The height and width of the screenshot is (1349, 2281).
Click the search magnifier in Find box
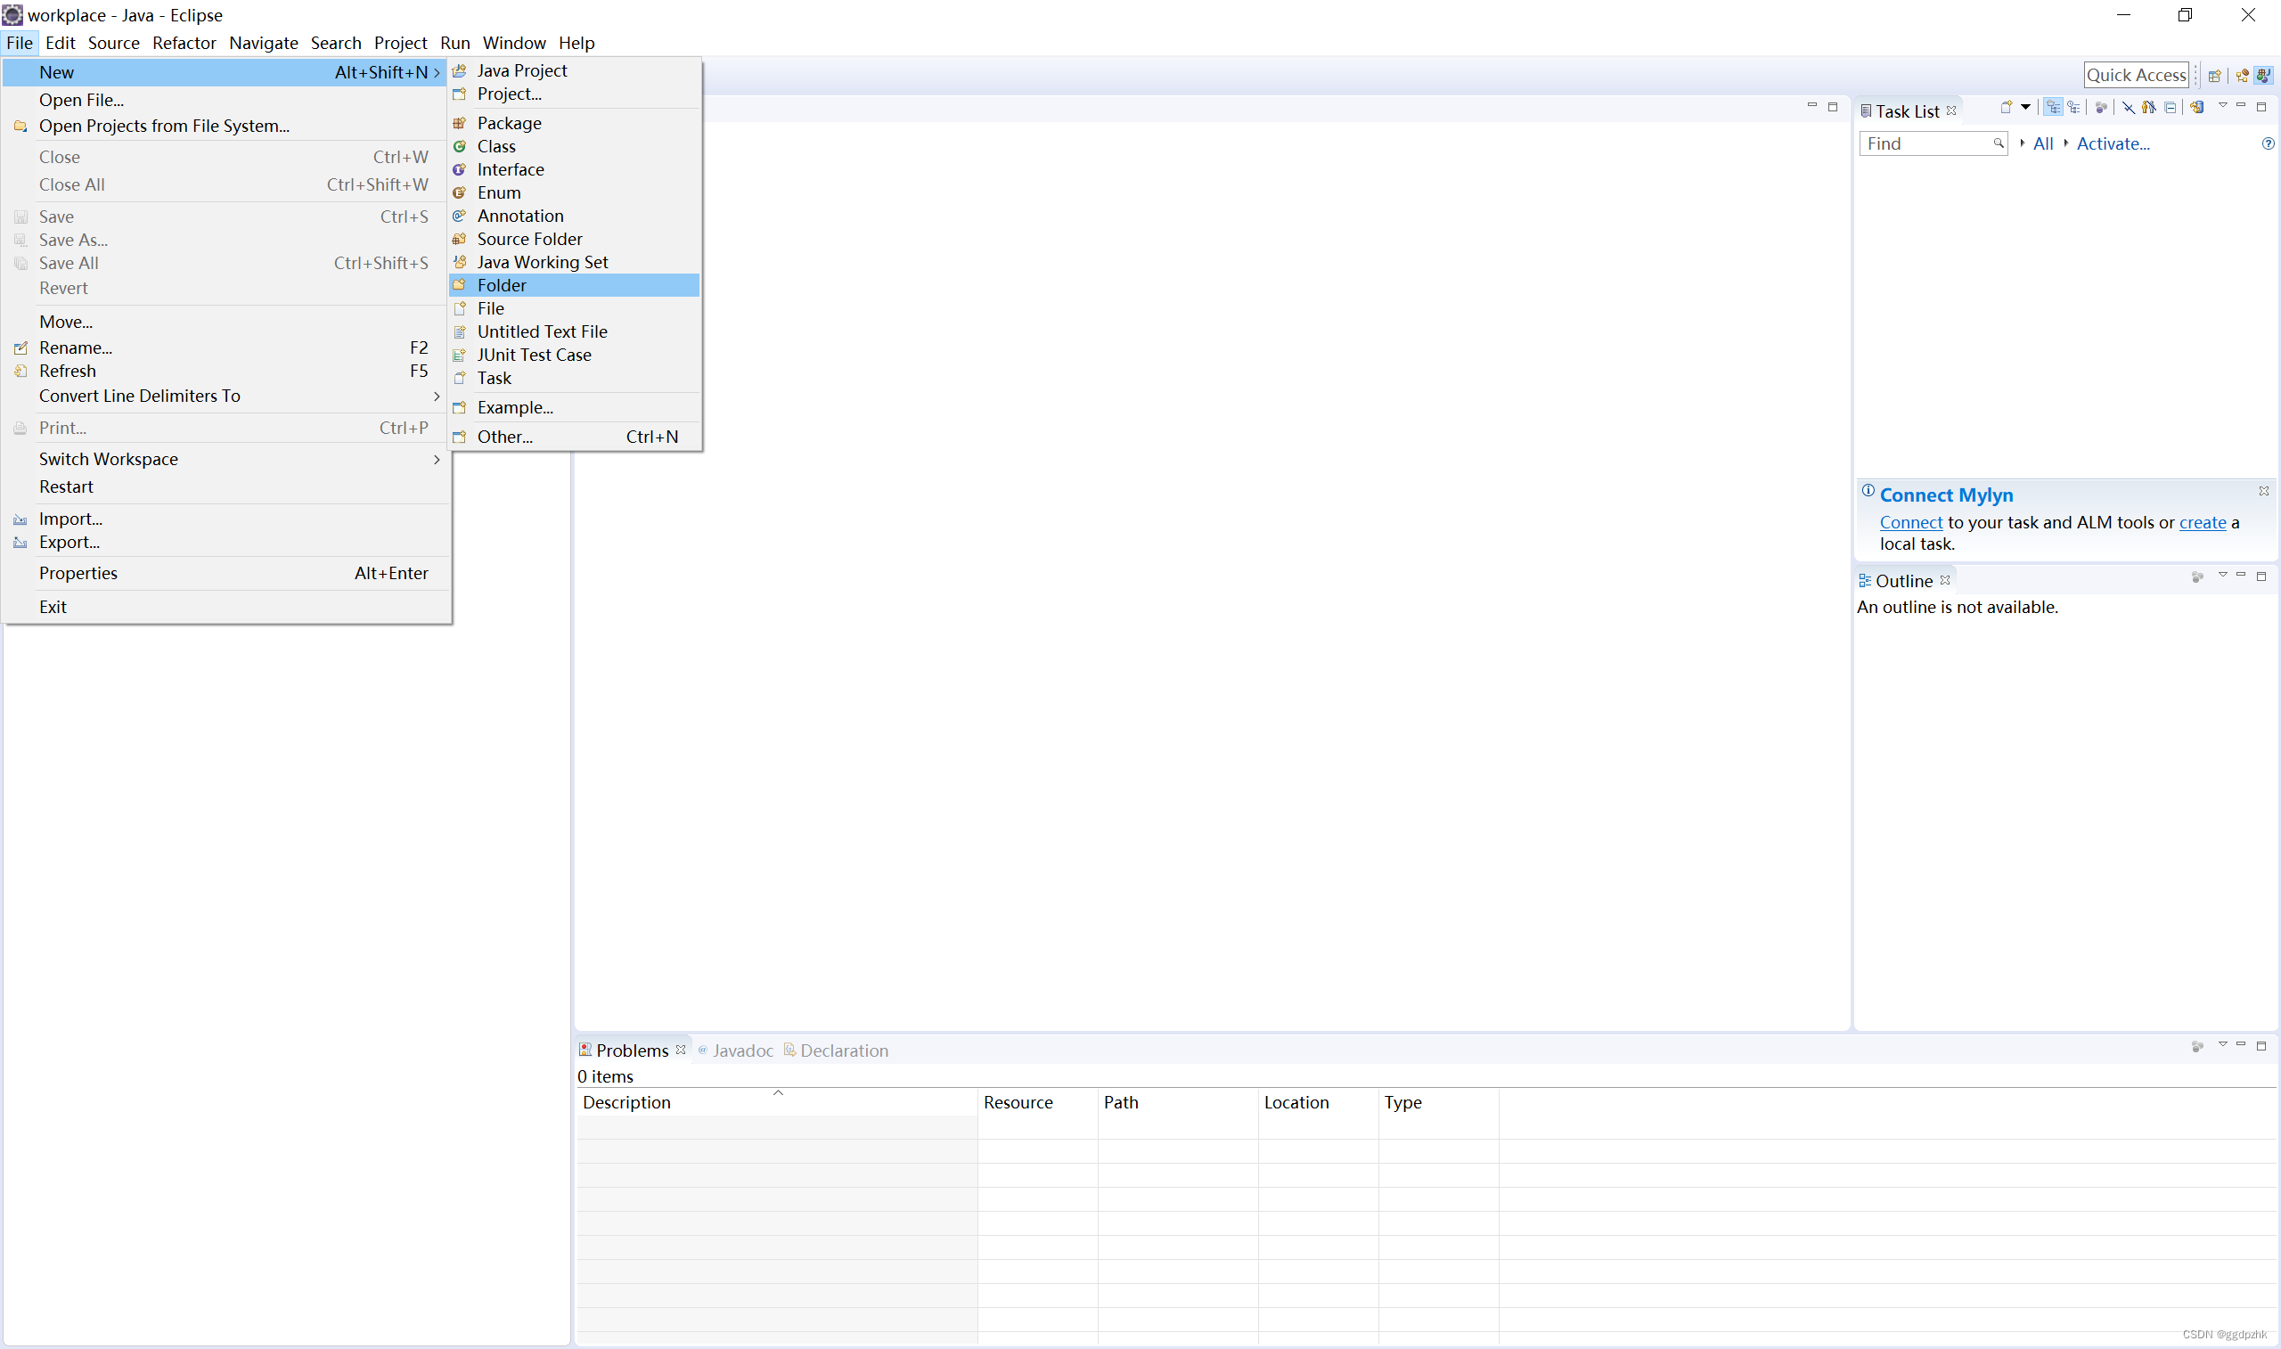tap(1998, 143)
